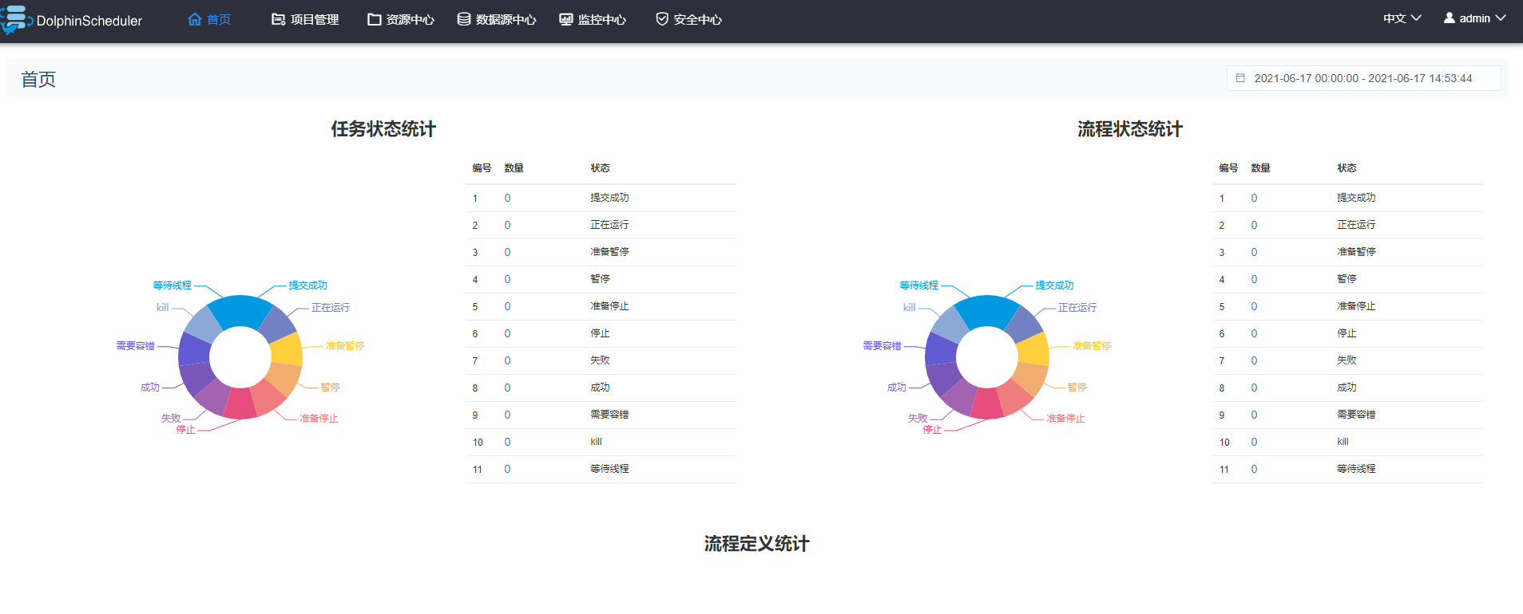The height and width of the screenshot is (614, 1523).
Task: Open 安全中心 menu
Action: click(x=688, y=19)
